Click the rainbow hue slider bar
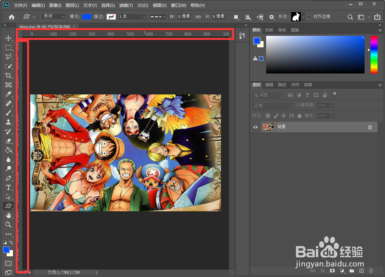 [374, 55]
